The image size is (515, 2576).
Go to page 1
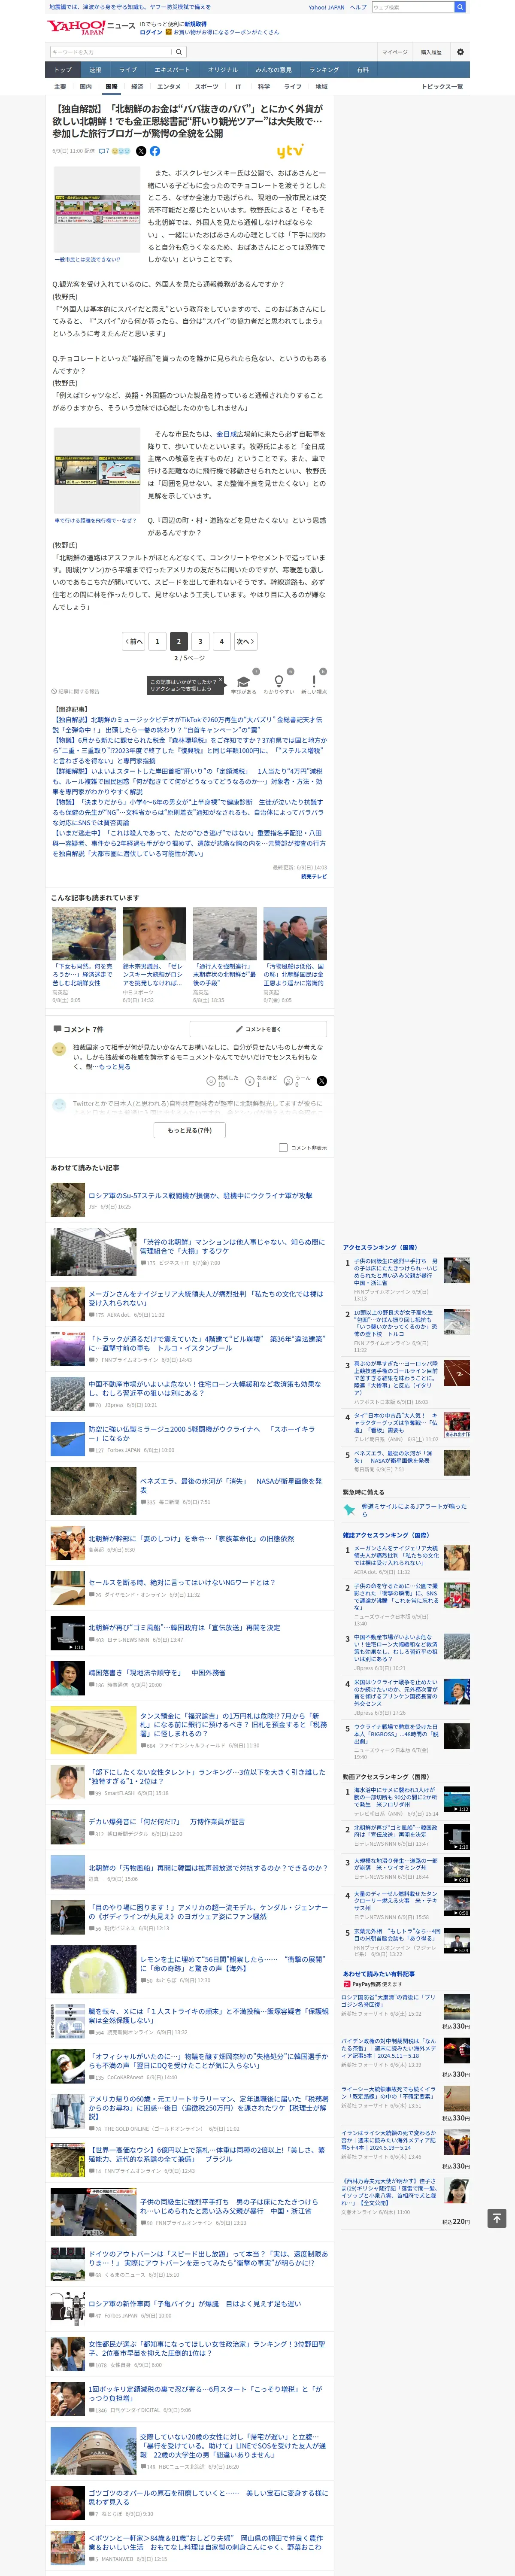157,641
